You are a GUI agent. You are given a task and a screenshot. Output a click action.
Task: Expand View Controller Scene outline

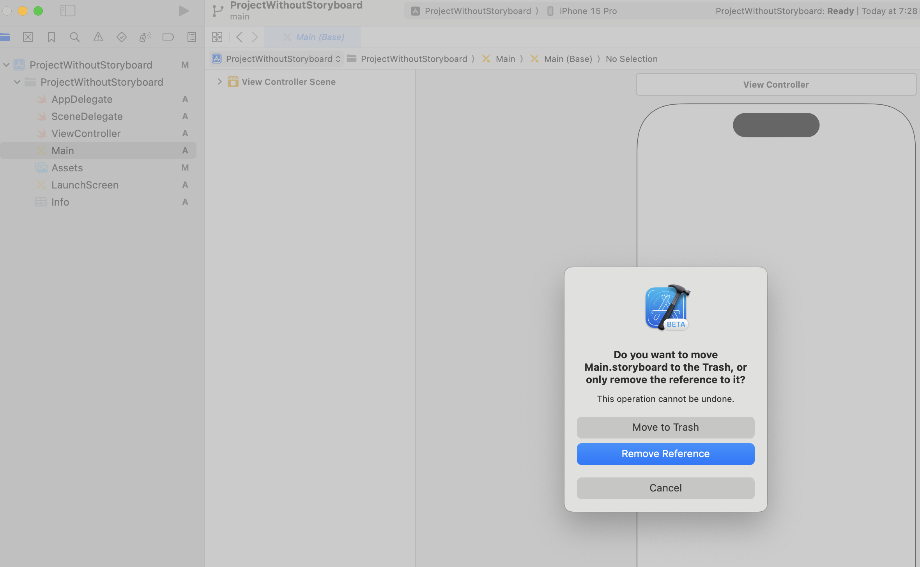pyautogui.click(x=219, y=82)
